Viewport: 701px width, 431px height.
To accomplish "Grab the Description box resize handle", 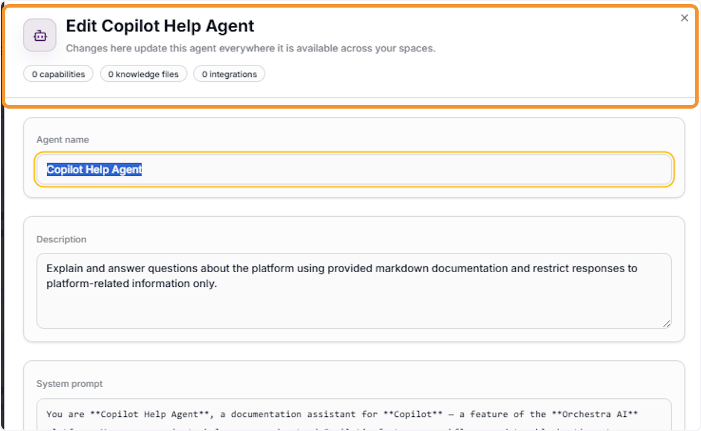I will click(667, 324).
